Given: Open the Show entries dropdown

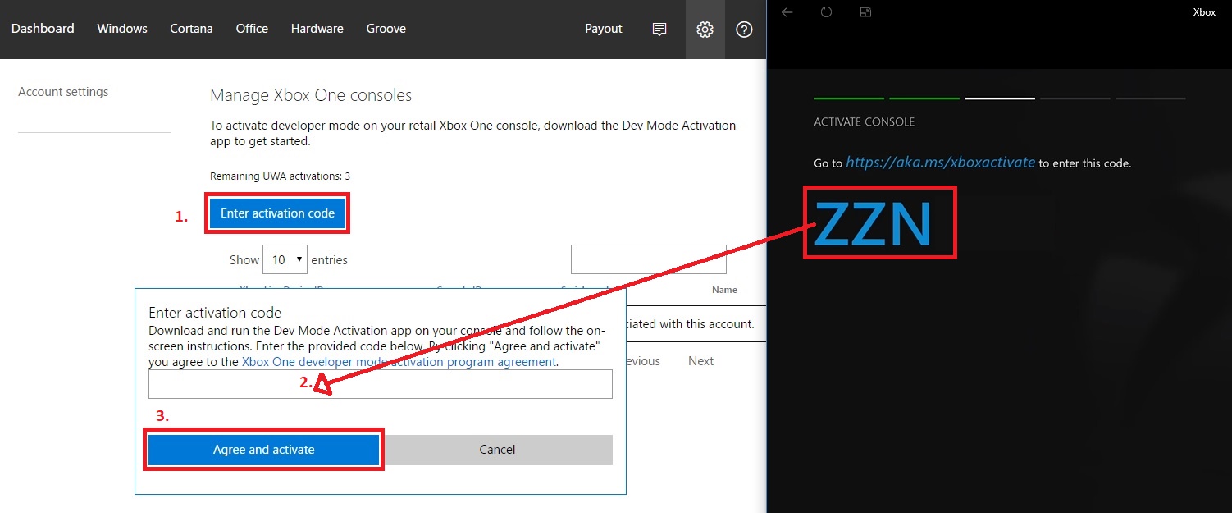Looking at the screenshot, I should pyautogui.click(x=285, y=259).
